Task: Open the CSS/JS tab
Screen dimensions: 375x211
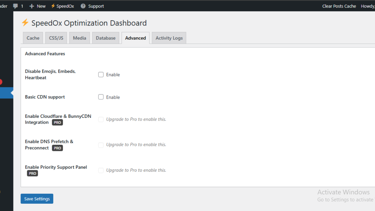Action: [x=56, y=38]
